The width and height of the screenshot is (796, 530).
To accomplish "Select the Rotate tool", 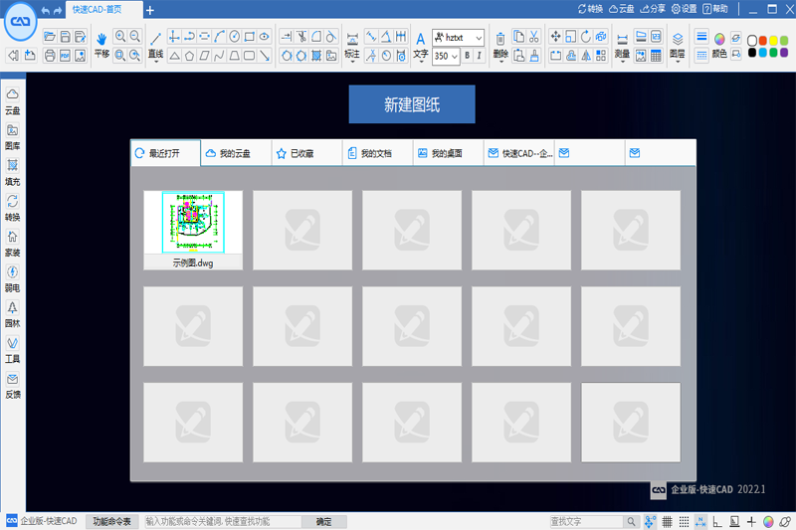I will click(586, 37).
